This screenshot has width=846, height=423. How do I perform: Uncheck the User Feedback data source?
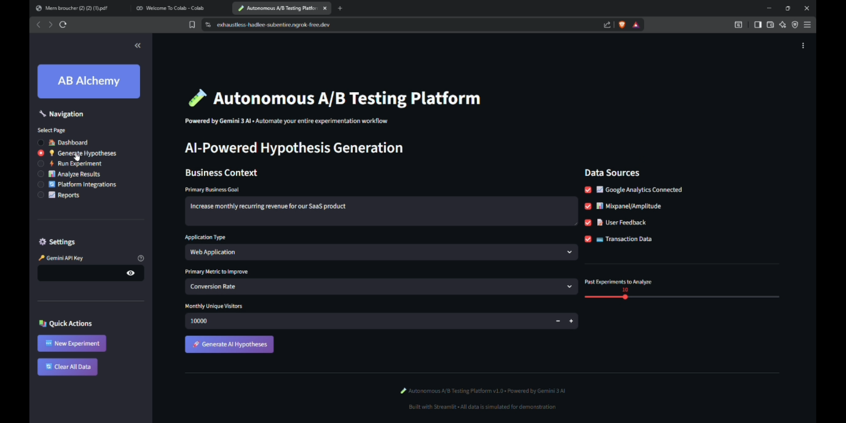(588, 223)
